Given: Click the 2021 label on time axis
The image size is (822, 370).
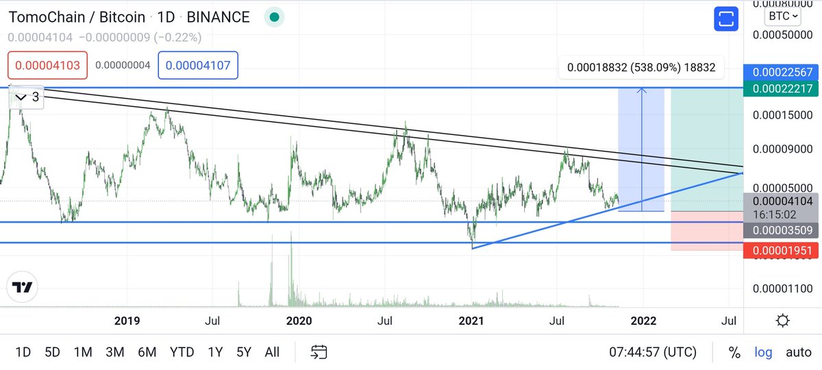Looking at the screenshot, I should 471,321.
